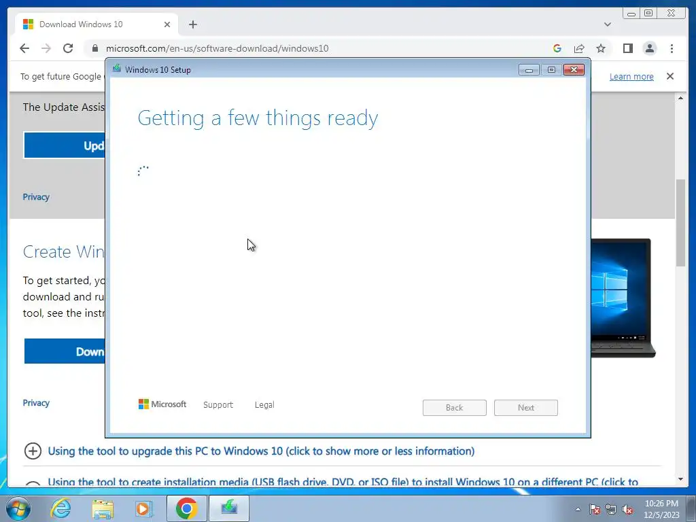Screen dimensions: 696x522
Task: Open a new Chrome tab
Action: tap(192, 24)
